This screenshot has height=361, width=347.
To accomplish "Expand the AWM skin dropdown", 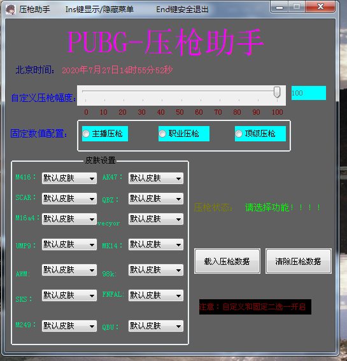I will click(x=69, y=270).
